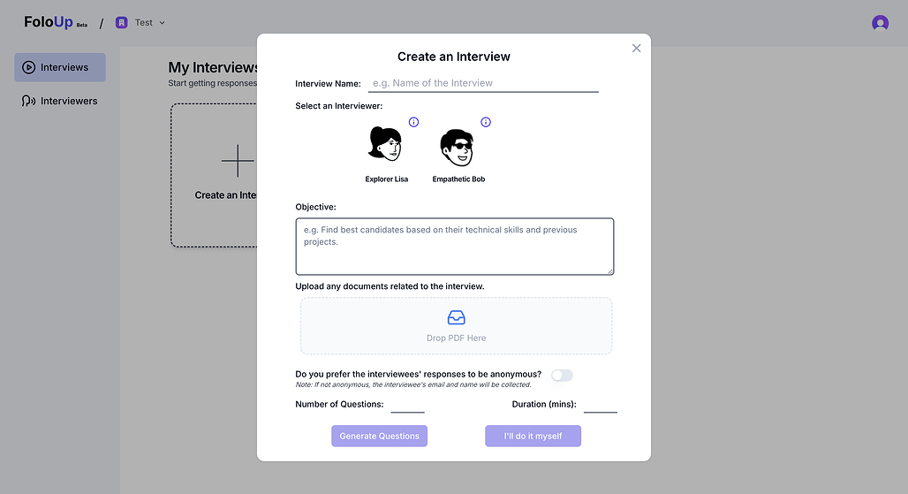Click the info icon beside Empathetic Bob
The width and height of the screenshot is (908, 494).
tap(486, 122)
